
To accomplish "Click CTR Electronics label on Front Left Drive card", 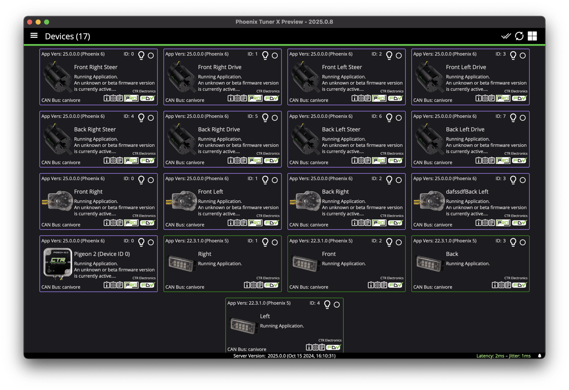I will click(516, 91).
